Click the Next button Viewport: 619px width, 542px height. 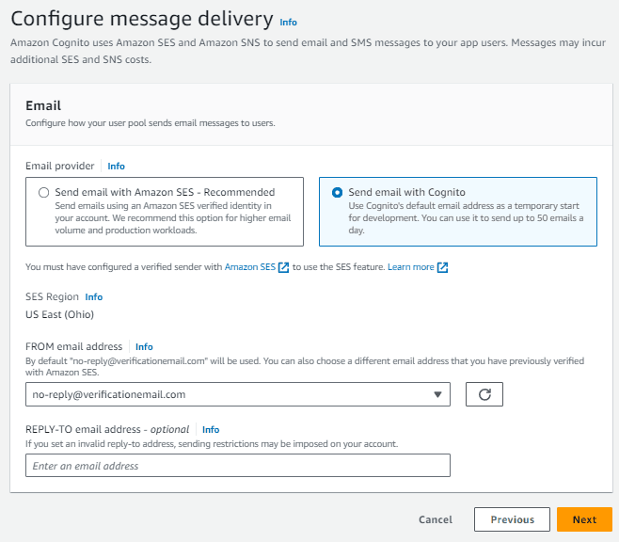coord(584,519)
